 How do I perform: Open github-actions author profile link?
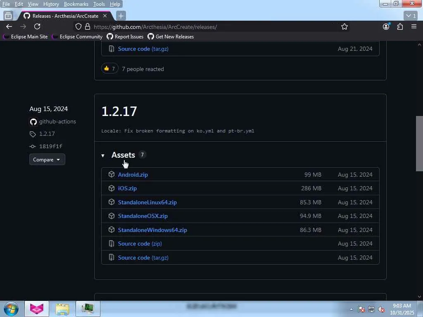[x=57, y=122]
